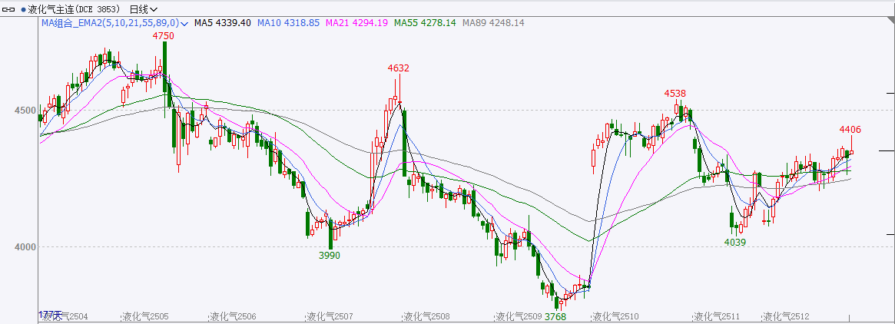This screenshot has height=324, width=895.
Task: Click the blue dot before 液化气主连
Action: coord(23,9)
